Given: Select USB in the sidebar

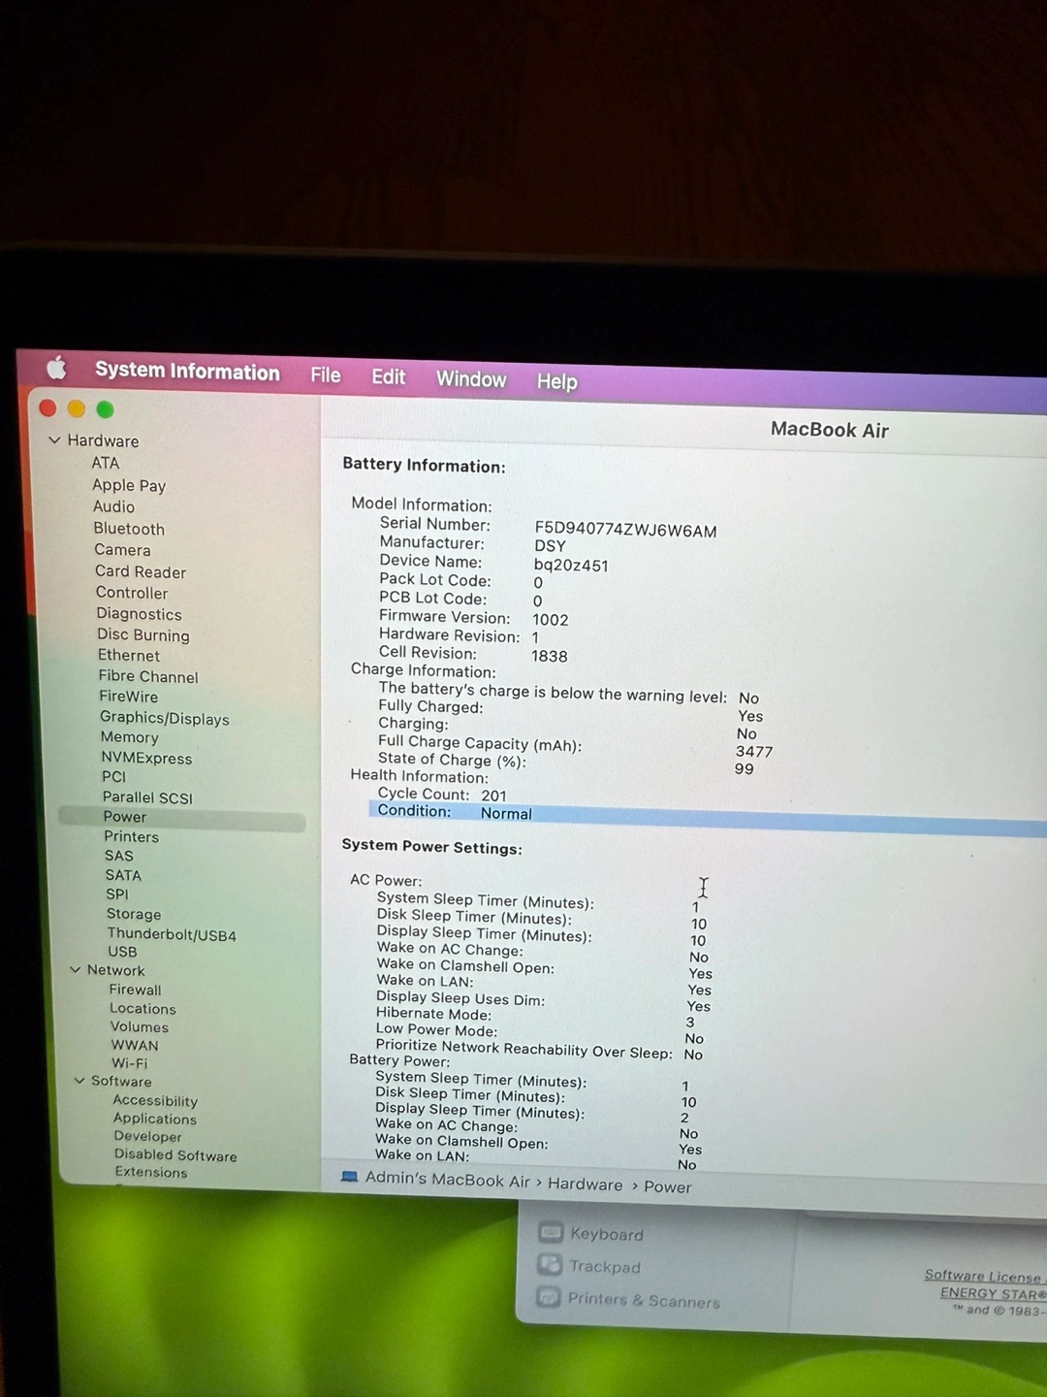Looking at the screenshot, I should tap(122, 952).
